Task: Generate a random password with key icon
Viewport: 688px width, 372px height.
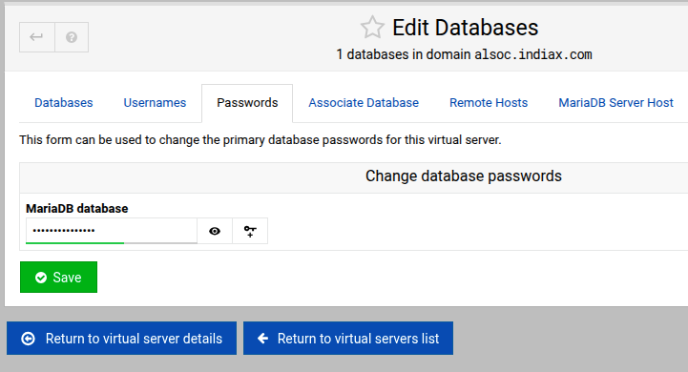Action: point(250,231)
